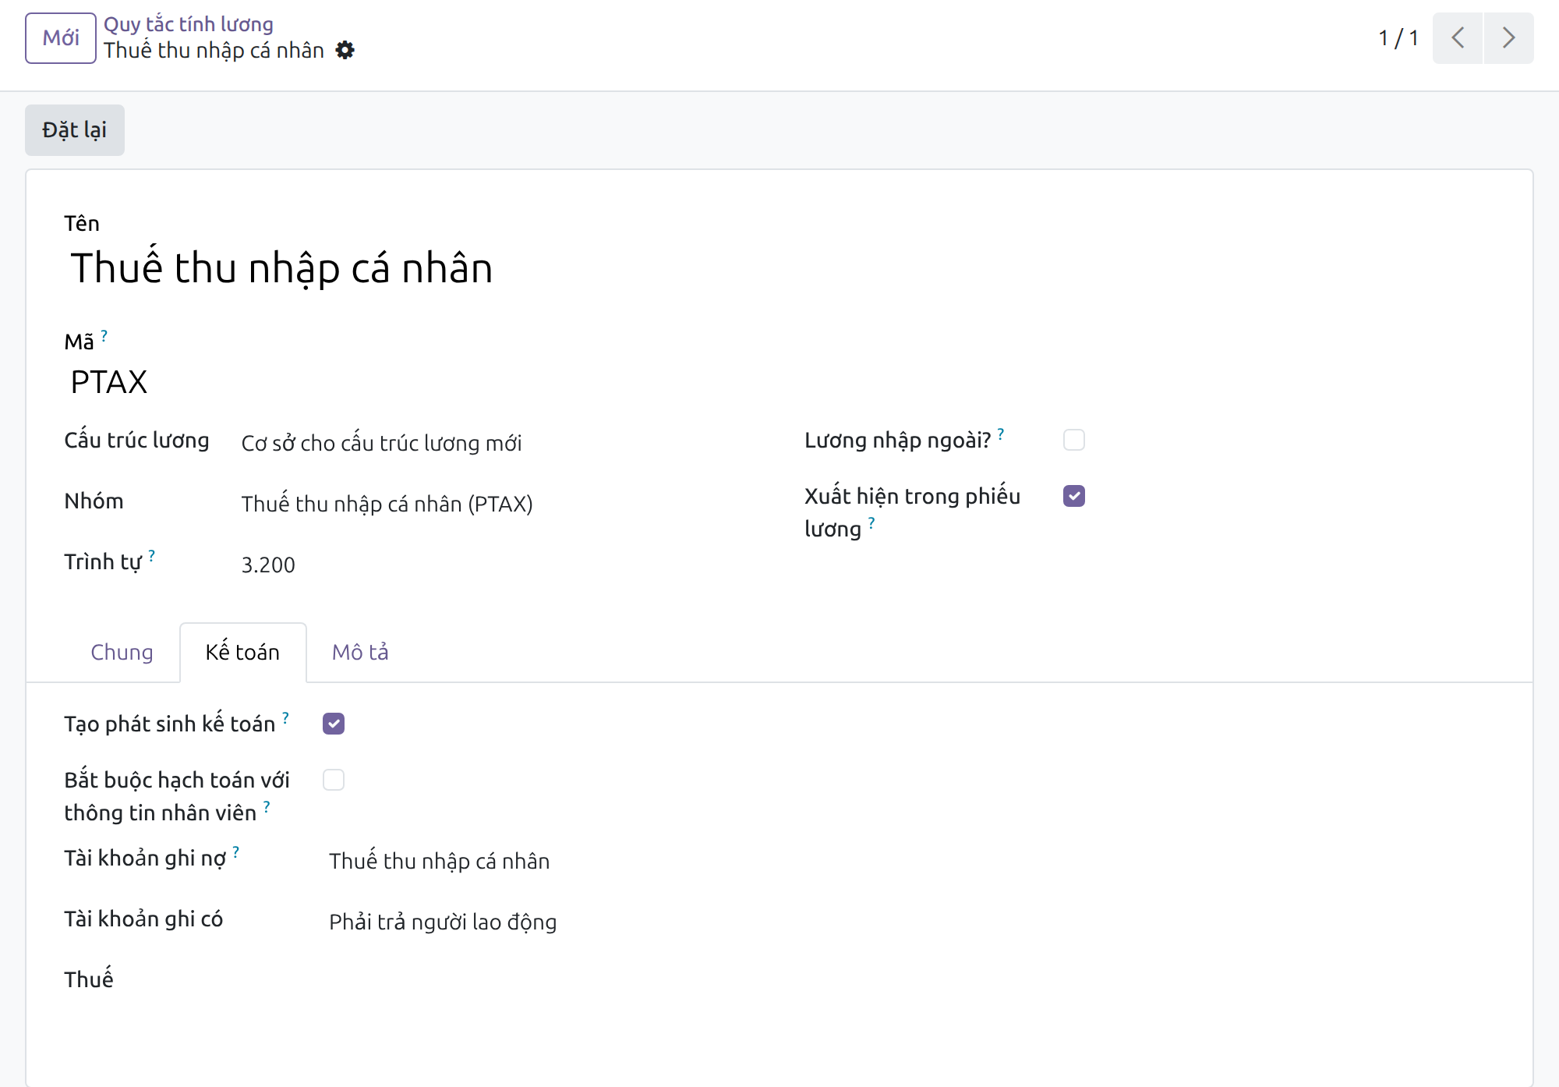Show help for Xuất hiện trong phiếu lương
This screenshot has width=1559, height=1087.
pyautogui.click(x=871, y=523)
